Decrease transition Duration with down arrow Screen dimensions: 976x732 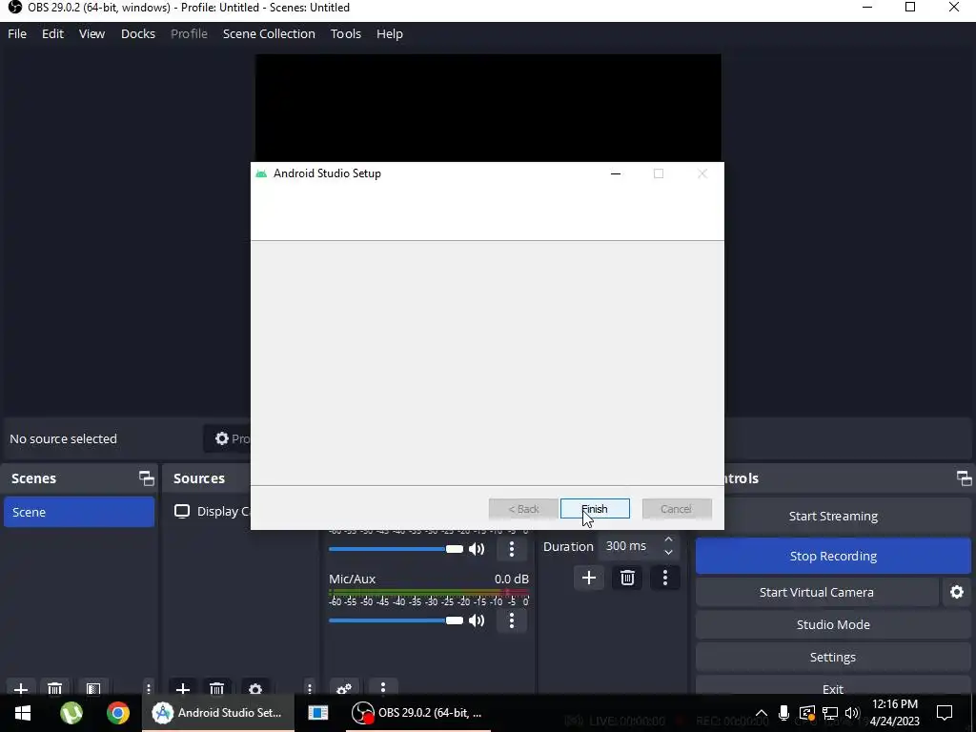pyautogui.click(x=668, y=552)
